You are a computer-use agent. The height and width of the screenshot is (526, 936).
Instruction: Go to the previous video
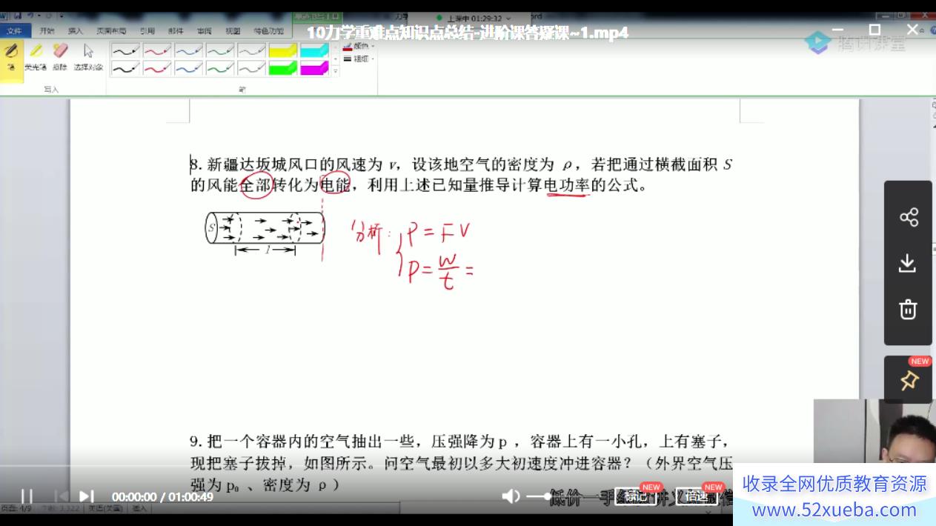pos(62,496)
